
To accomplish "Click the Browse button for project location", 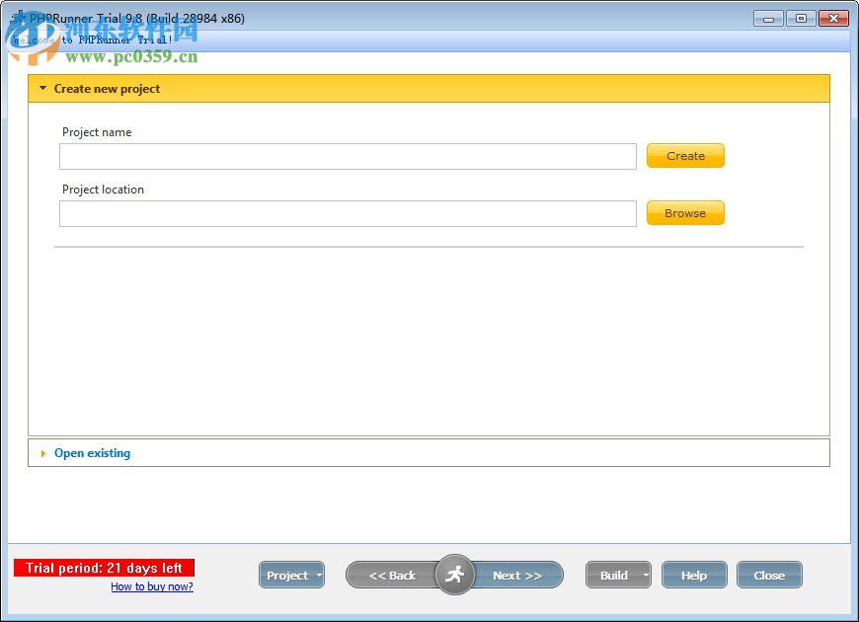I will click(684, 212).
